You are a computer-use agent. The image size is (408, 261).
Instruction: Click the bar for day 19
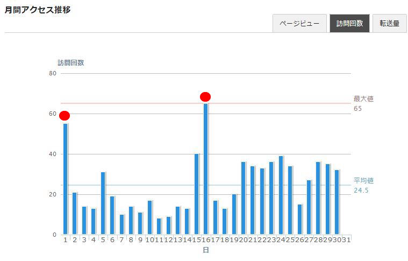[234, 214]
